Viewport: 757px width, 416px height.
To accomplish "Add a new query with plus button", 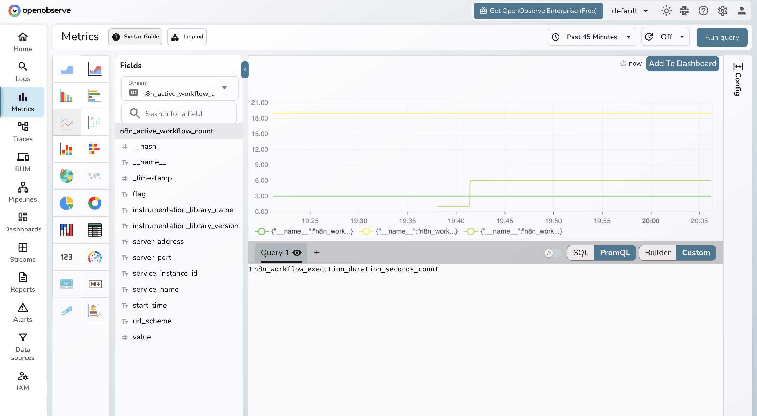I will [317, 253].
